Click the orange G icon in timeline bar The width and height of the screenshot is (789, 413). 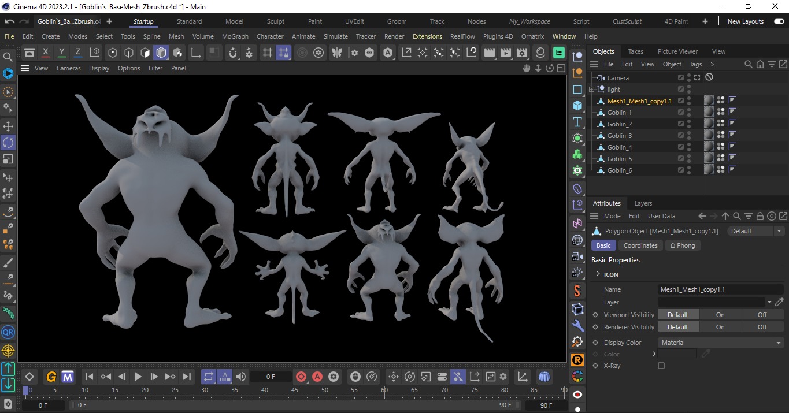[x=51, y=377]
